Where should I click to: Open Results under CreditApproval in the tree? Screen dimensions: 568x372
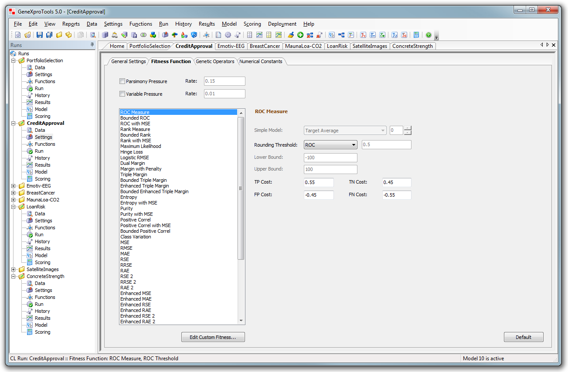click(x=42, y=165)
